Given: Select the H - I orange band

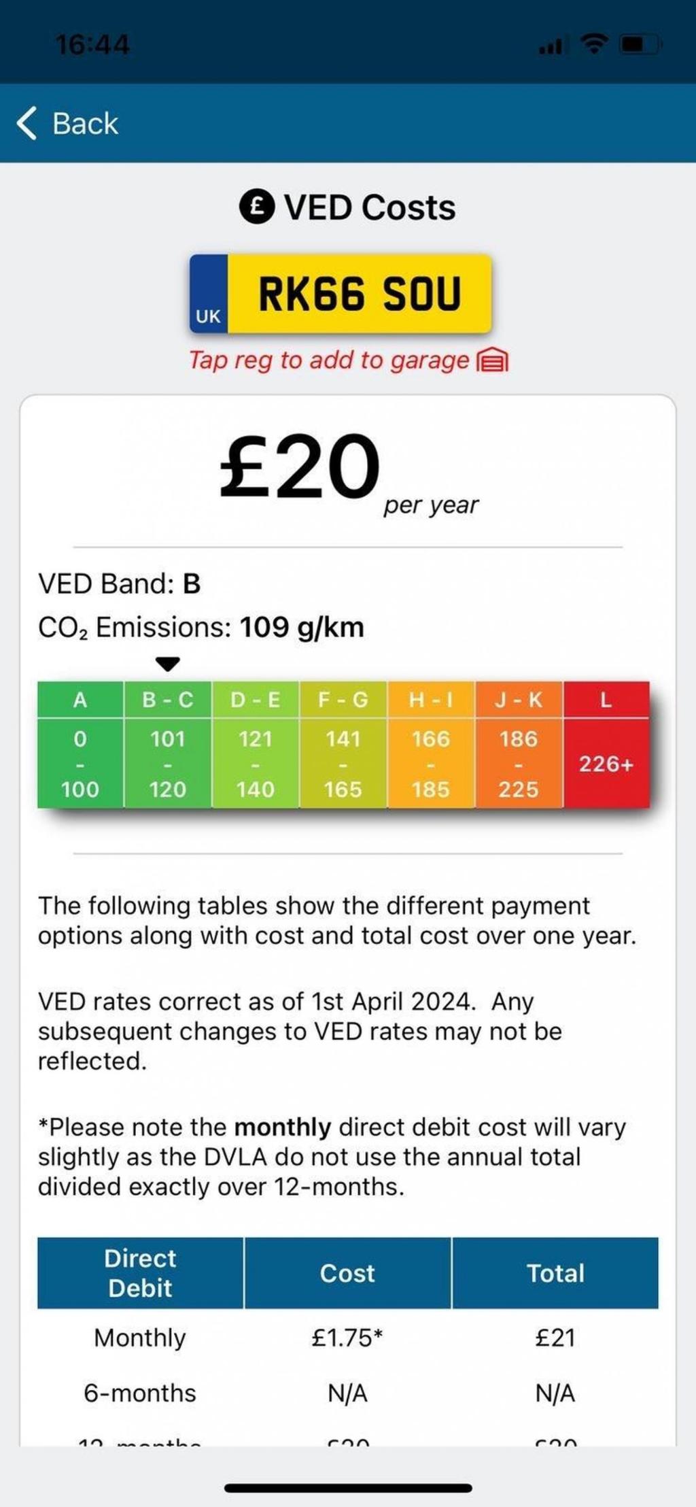Looking at the screenshot, I should [x=430, y=745].
